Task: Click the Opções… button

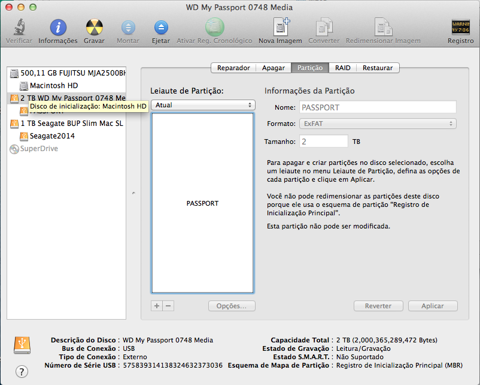Action: 232,306
